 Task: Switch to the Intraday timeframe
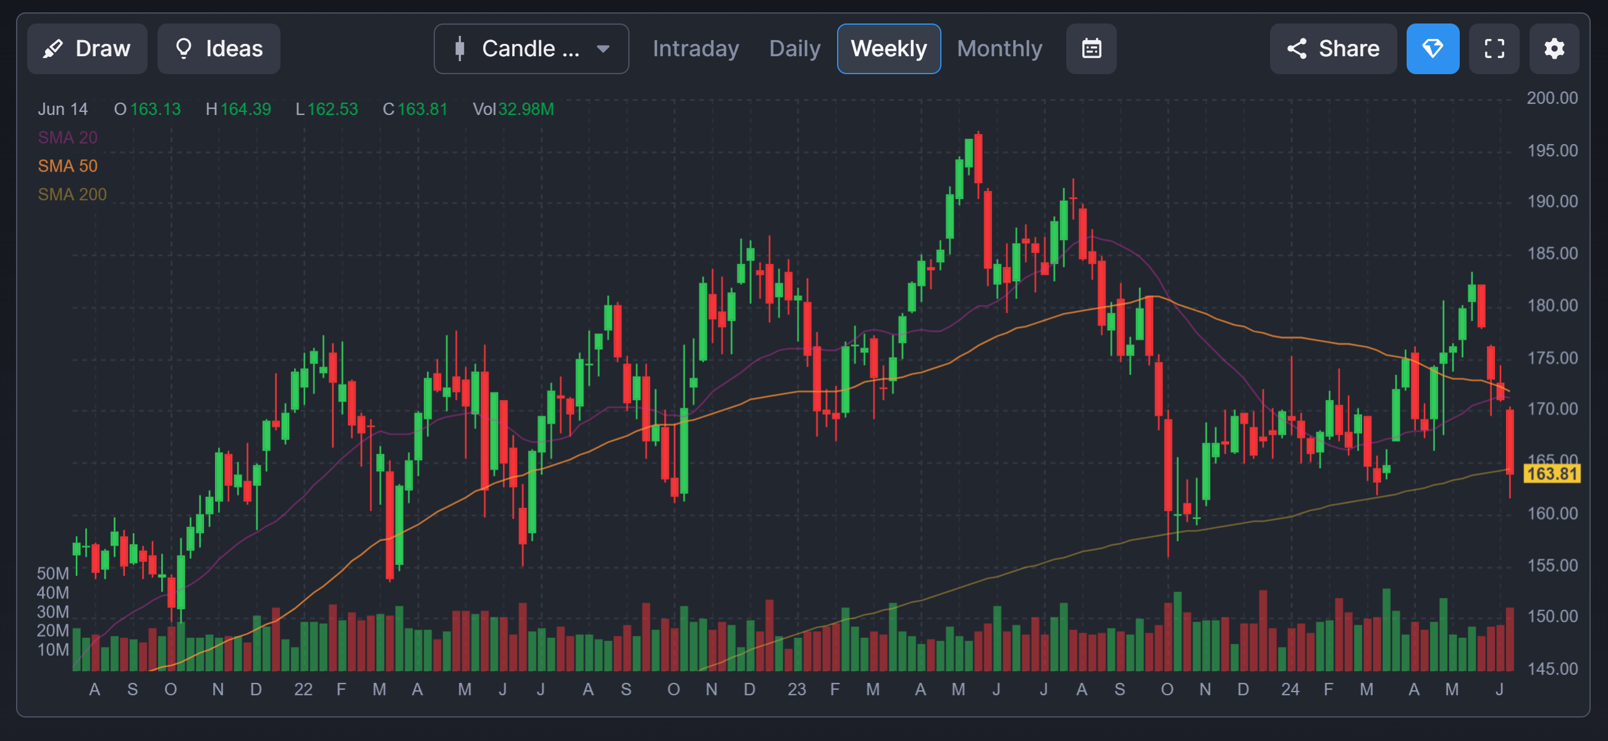click(x=696, y=49)
